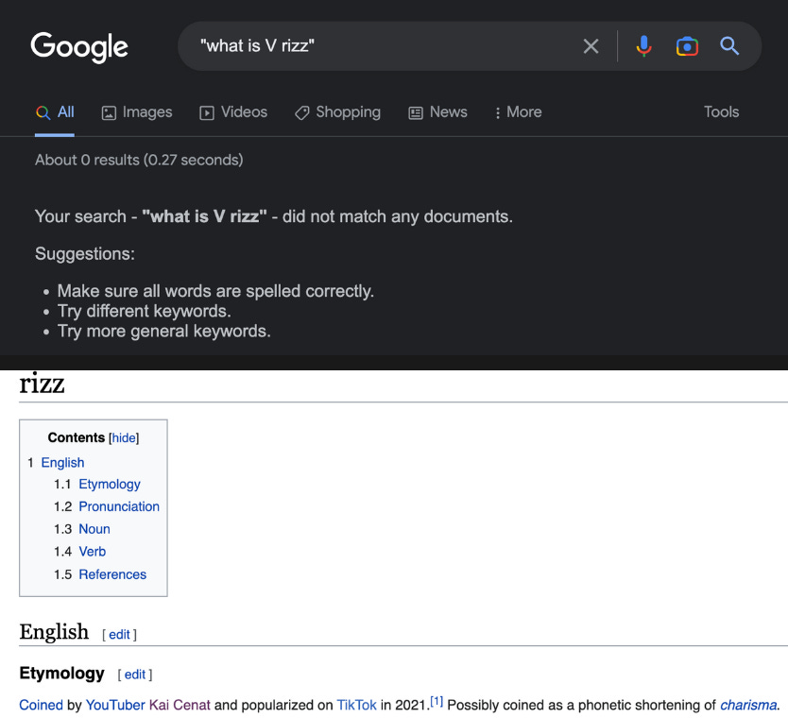Click the blue magnifier search button
Screen dimensions: 788x718
[x=729, y=46]
